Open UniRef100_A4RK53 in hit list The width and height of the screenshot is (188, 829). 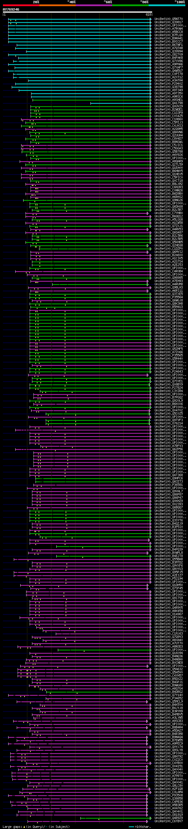(x=169, y=229)
